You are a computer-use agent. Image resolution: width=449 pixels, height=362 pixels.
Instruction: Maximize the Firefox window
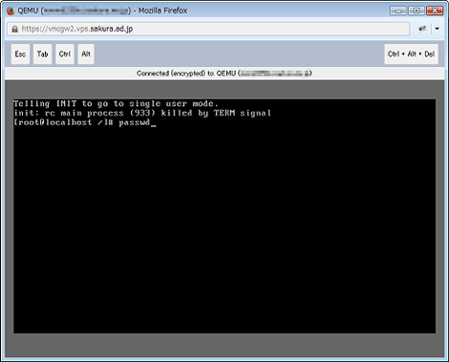417,11
